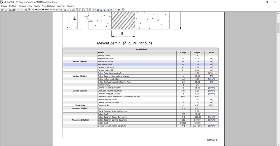Click 'Dolgu Kohezyon Değeri' cell
The height and width of the screenshot is (146, 280).
[x=137, y=79]
